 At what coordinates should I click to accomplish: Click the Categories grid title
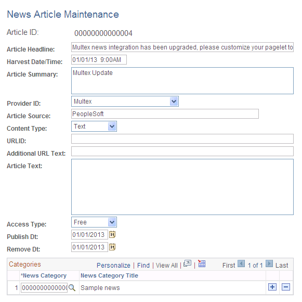tap(25, 264)
